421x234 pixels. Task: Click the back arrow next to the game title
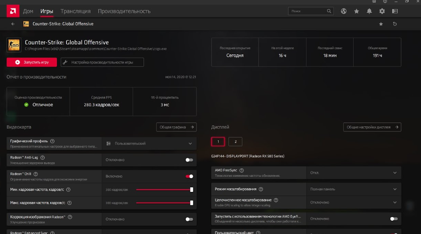click(13, 24)
